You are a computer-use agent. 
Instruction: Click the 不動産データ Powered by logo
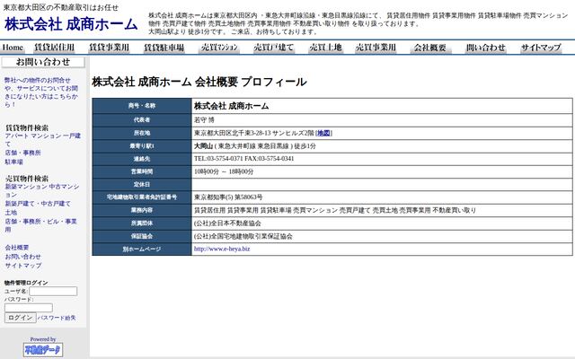[x=43, y=349]
